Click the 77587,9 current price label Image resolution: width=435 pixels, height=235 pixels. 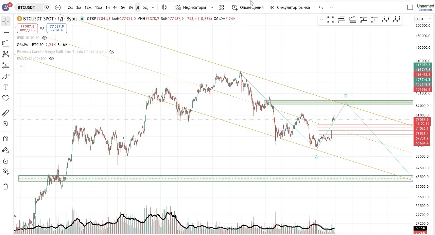tap(423, 120)
